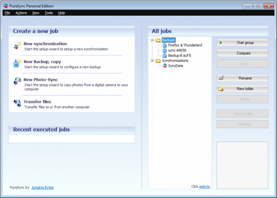This screenshot has width=277, height=198.
Task: Click the New Backup, copy title
Action: click(42, 62)
